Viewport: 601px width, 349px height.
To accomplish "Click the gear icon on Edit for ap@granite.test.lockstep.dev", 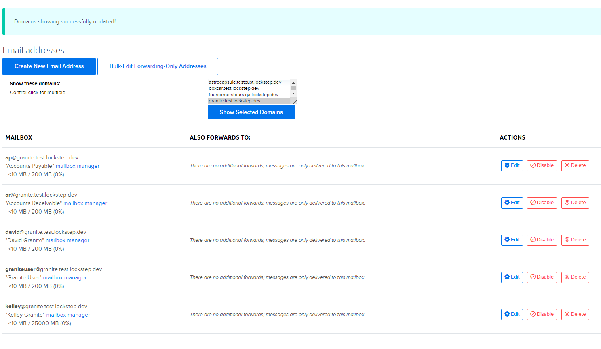I will click(507, 165).
